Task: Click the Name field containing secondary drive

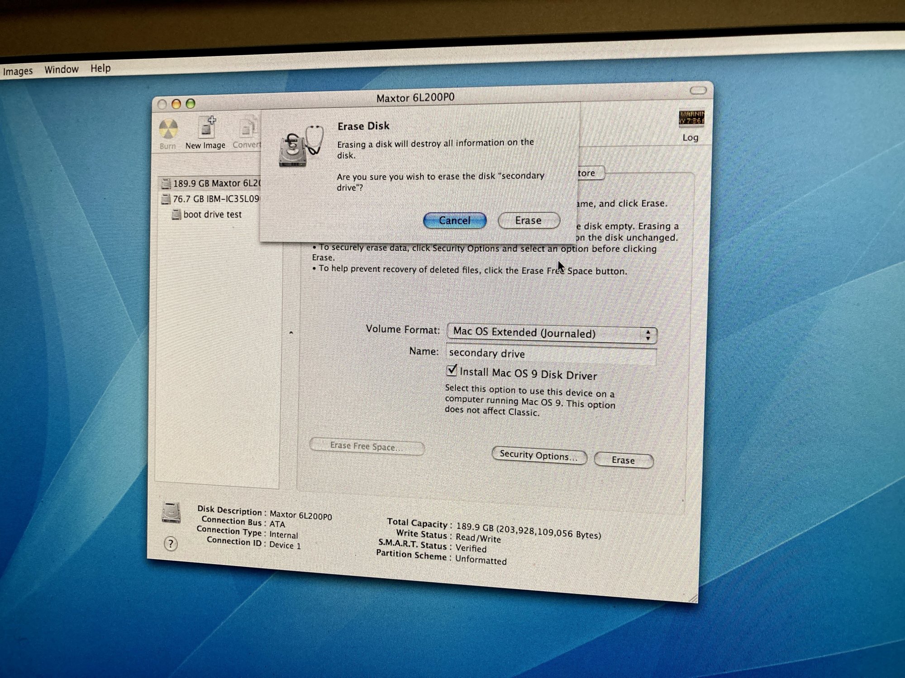Action: pyautogui.click(x=551, y=353)
